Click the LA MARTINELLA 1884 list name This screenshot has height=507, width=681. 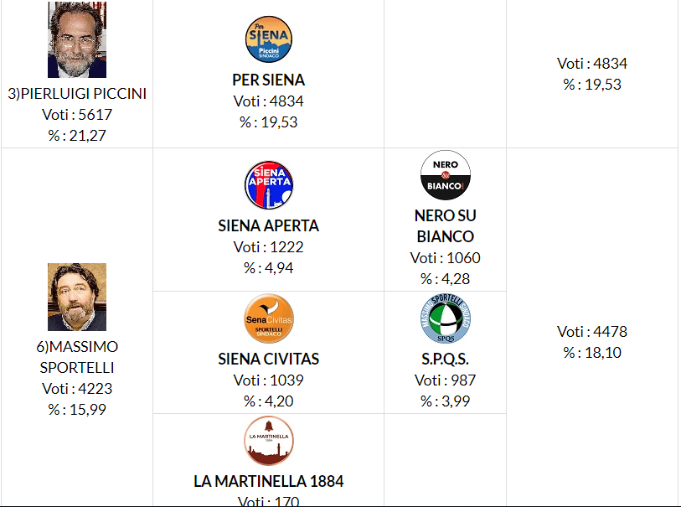(x=268, y=482)
